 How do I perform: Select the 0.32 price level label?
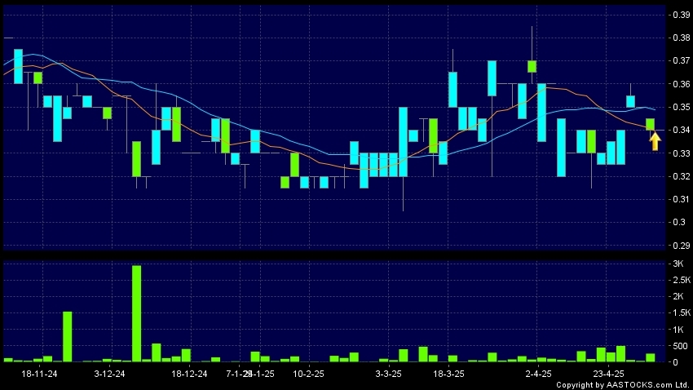pos(681,176)
